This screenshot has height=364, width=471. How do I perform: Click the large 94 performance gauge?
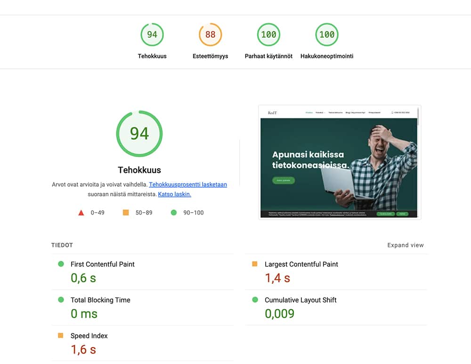tap(139, 134)
